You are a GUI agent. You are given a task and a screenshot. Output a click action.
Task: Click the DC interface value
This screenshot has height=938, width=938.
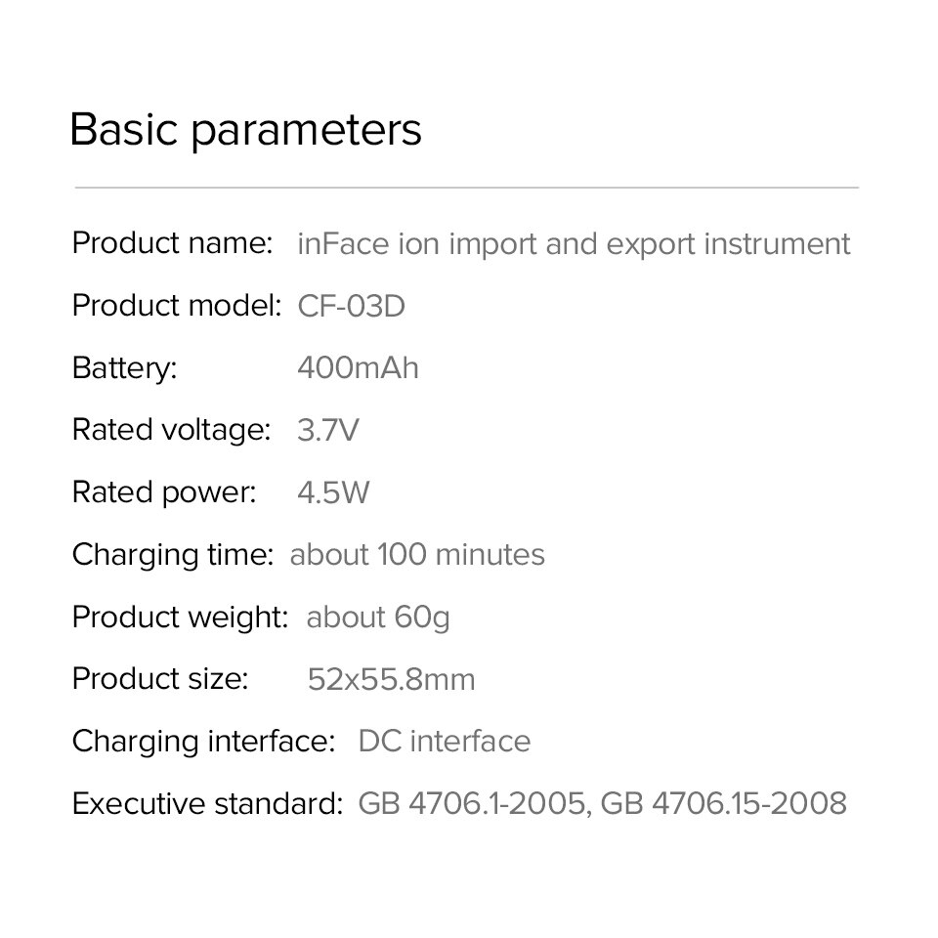[x=445, y=742]
